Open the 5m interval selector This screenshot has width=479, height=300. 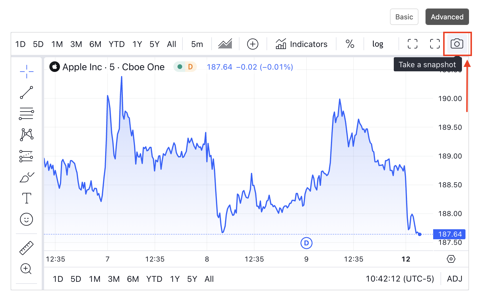point(197,44)
